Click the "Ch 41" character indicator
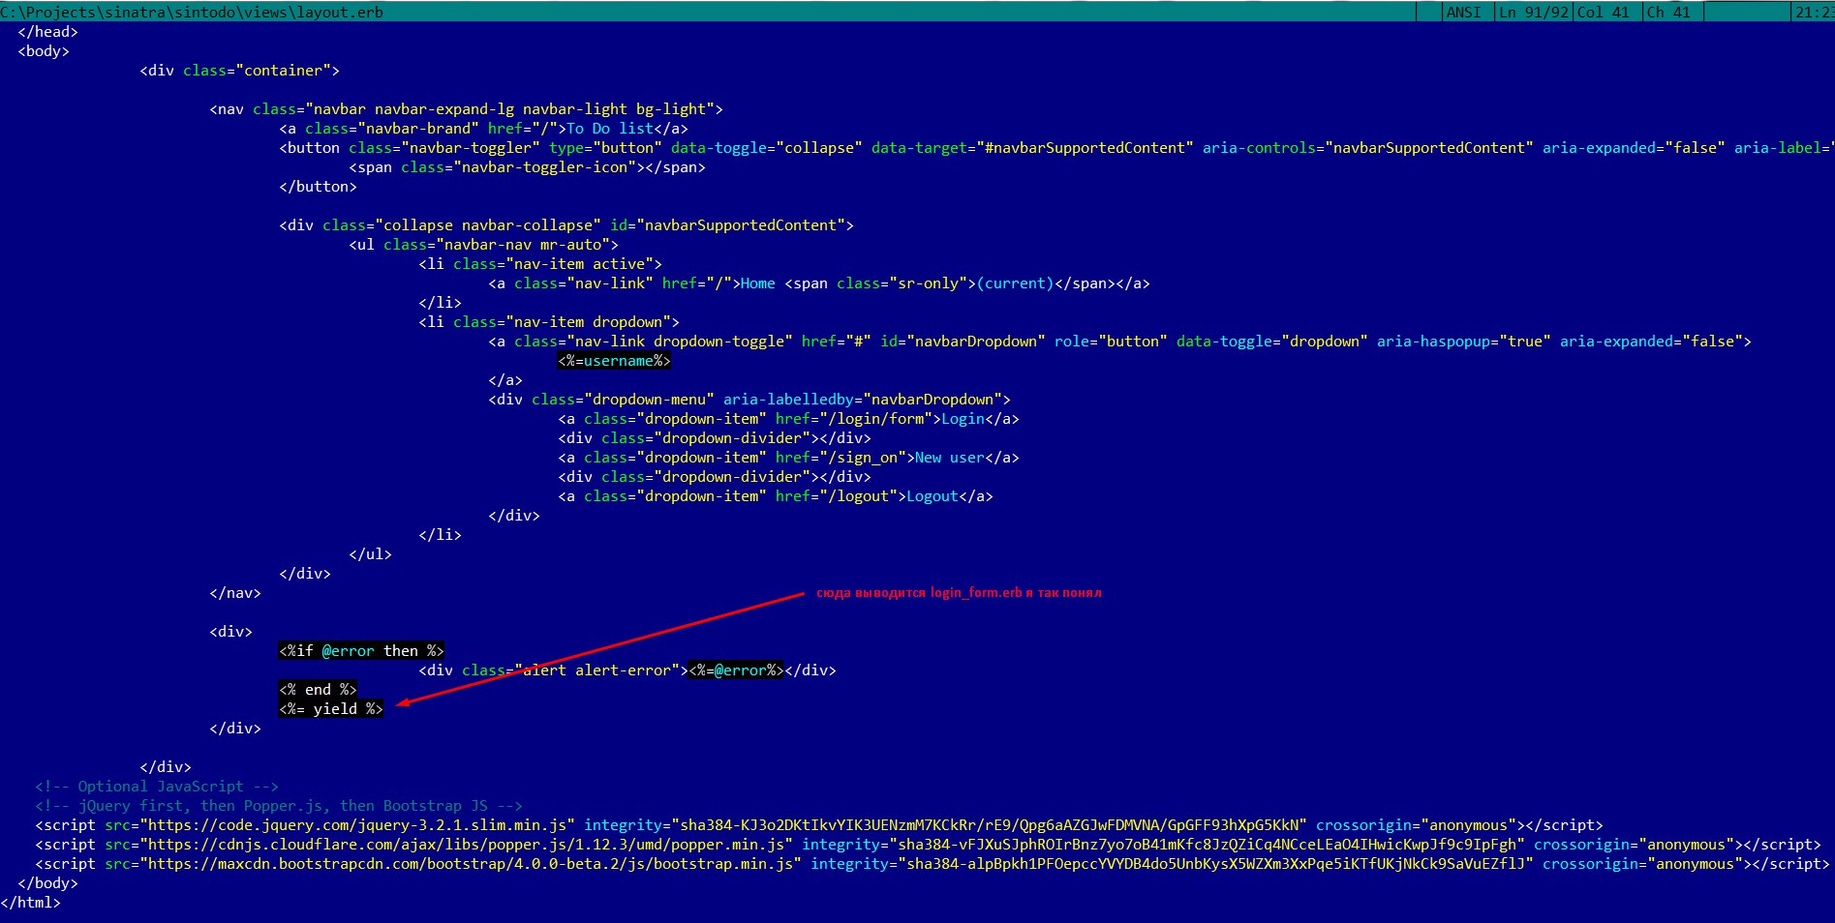Image resolution: width=1835 pixels, height=923 pixels. 1668,12
